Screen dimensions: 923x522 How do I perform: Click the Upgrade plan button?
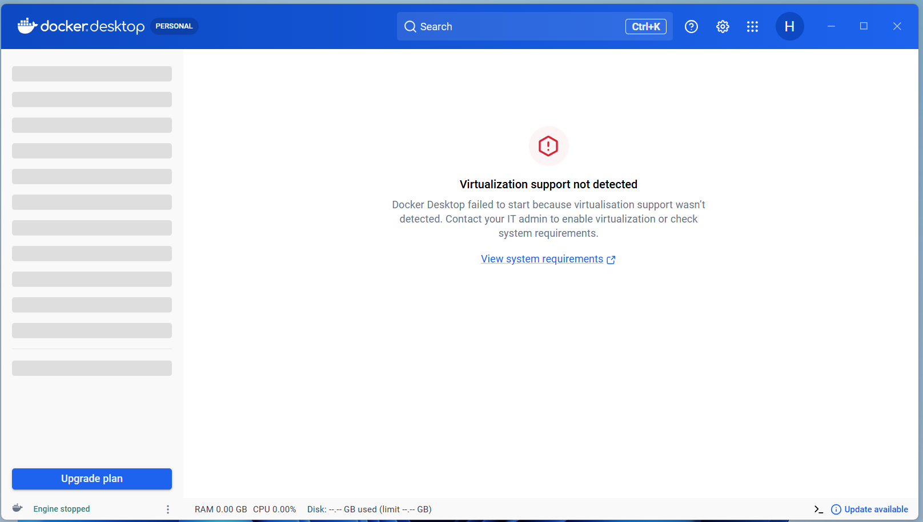92,479
